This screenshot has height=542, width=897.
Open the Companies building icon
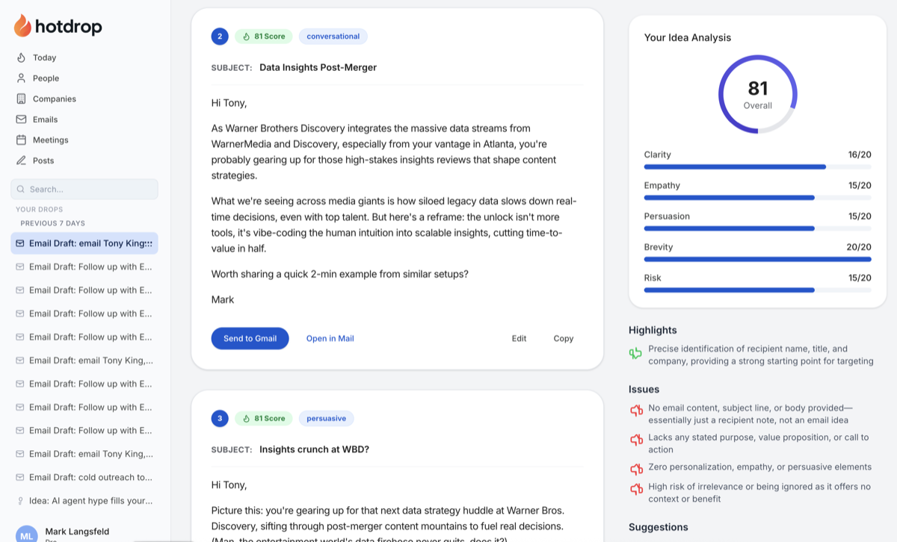coord(21,99)
